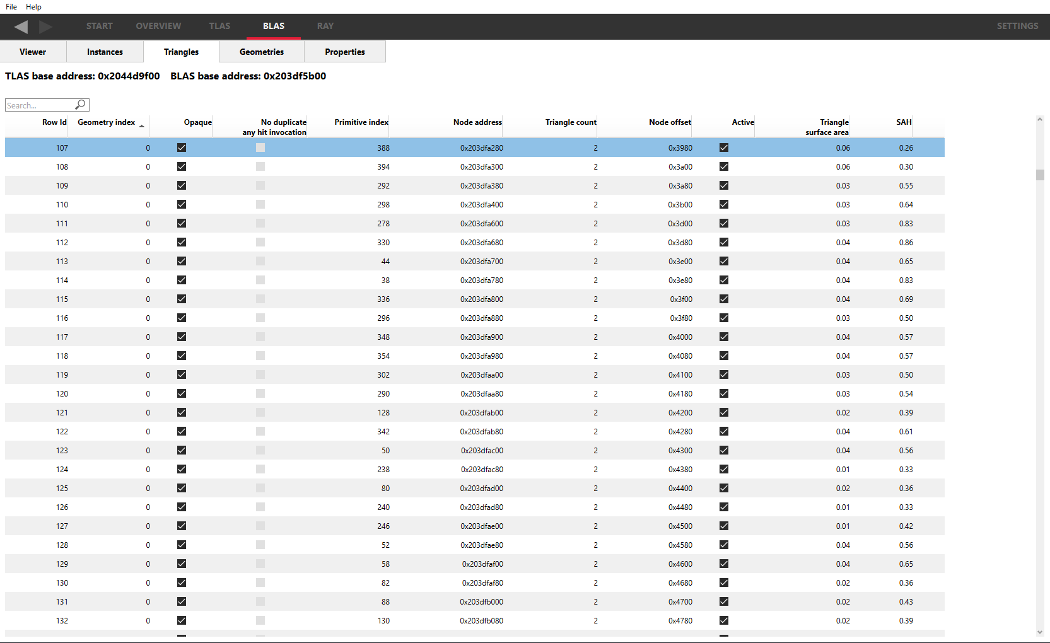Toggle No duplicate any hit checkbox row 113

[260, 261]
